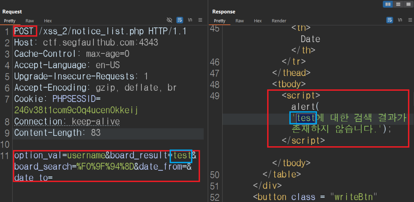This screenshot has width=414, height=202.
Task: Click the Content-Length: 83 line
Action: tap(58, 133)
